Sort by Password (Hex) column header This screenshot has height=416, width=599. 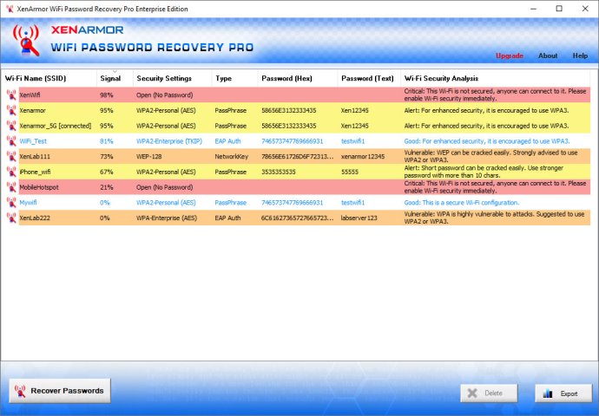point(298,78)
